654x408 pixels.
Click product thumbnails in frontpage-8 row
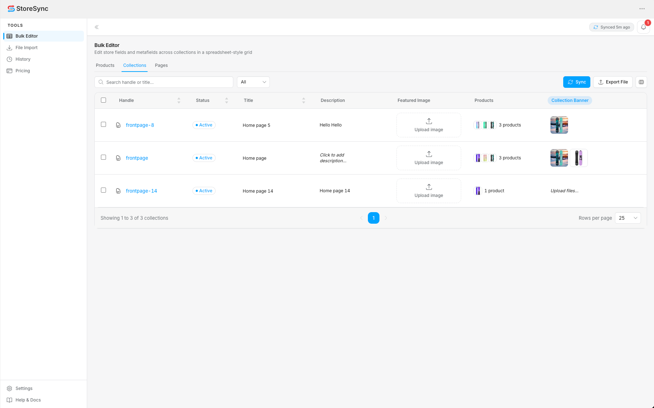point(485,125)
